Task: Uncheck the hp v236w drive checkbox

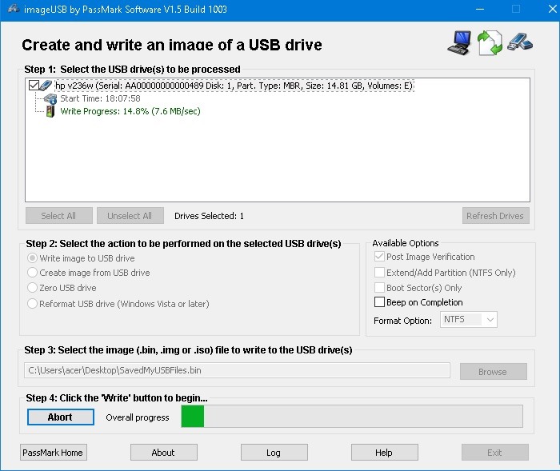Action: point(34,86)
